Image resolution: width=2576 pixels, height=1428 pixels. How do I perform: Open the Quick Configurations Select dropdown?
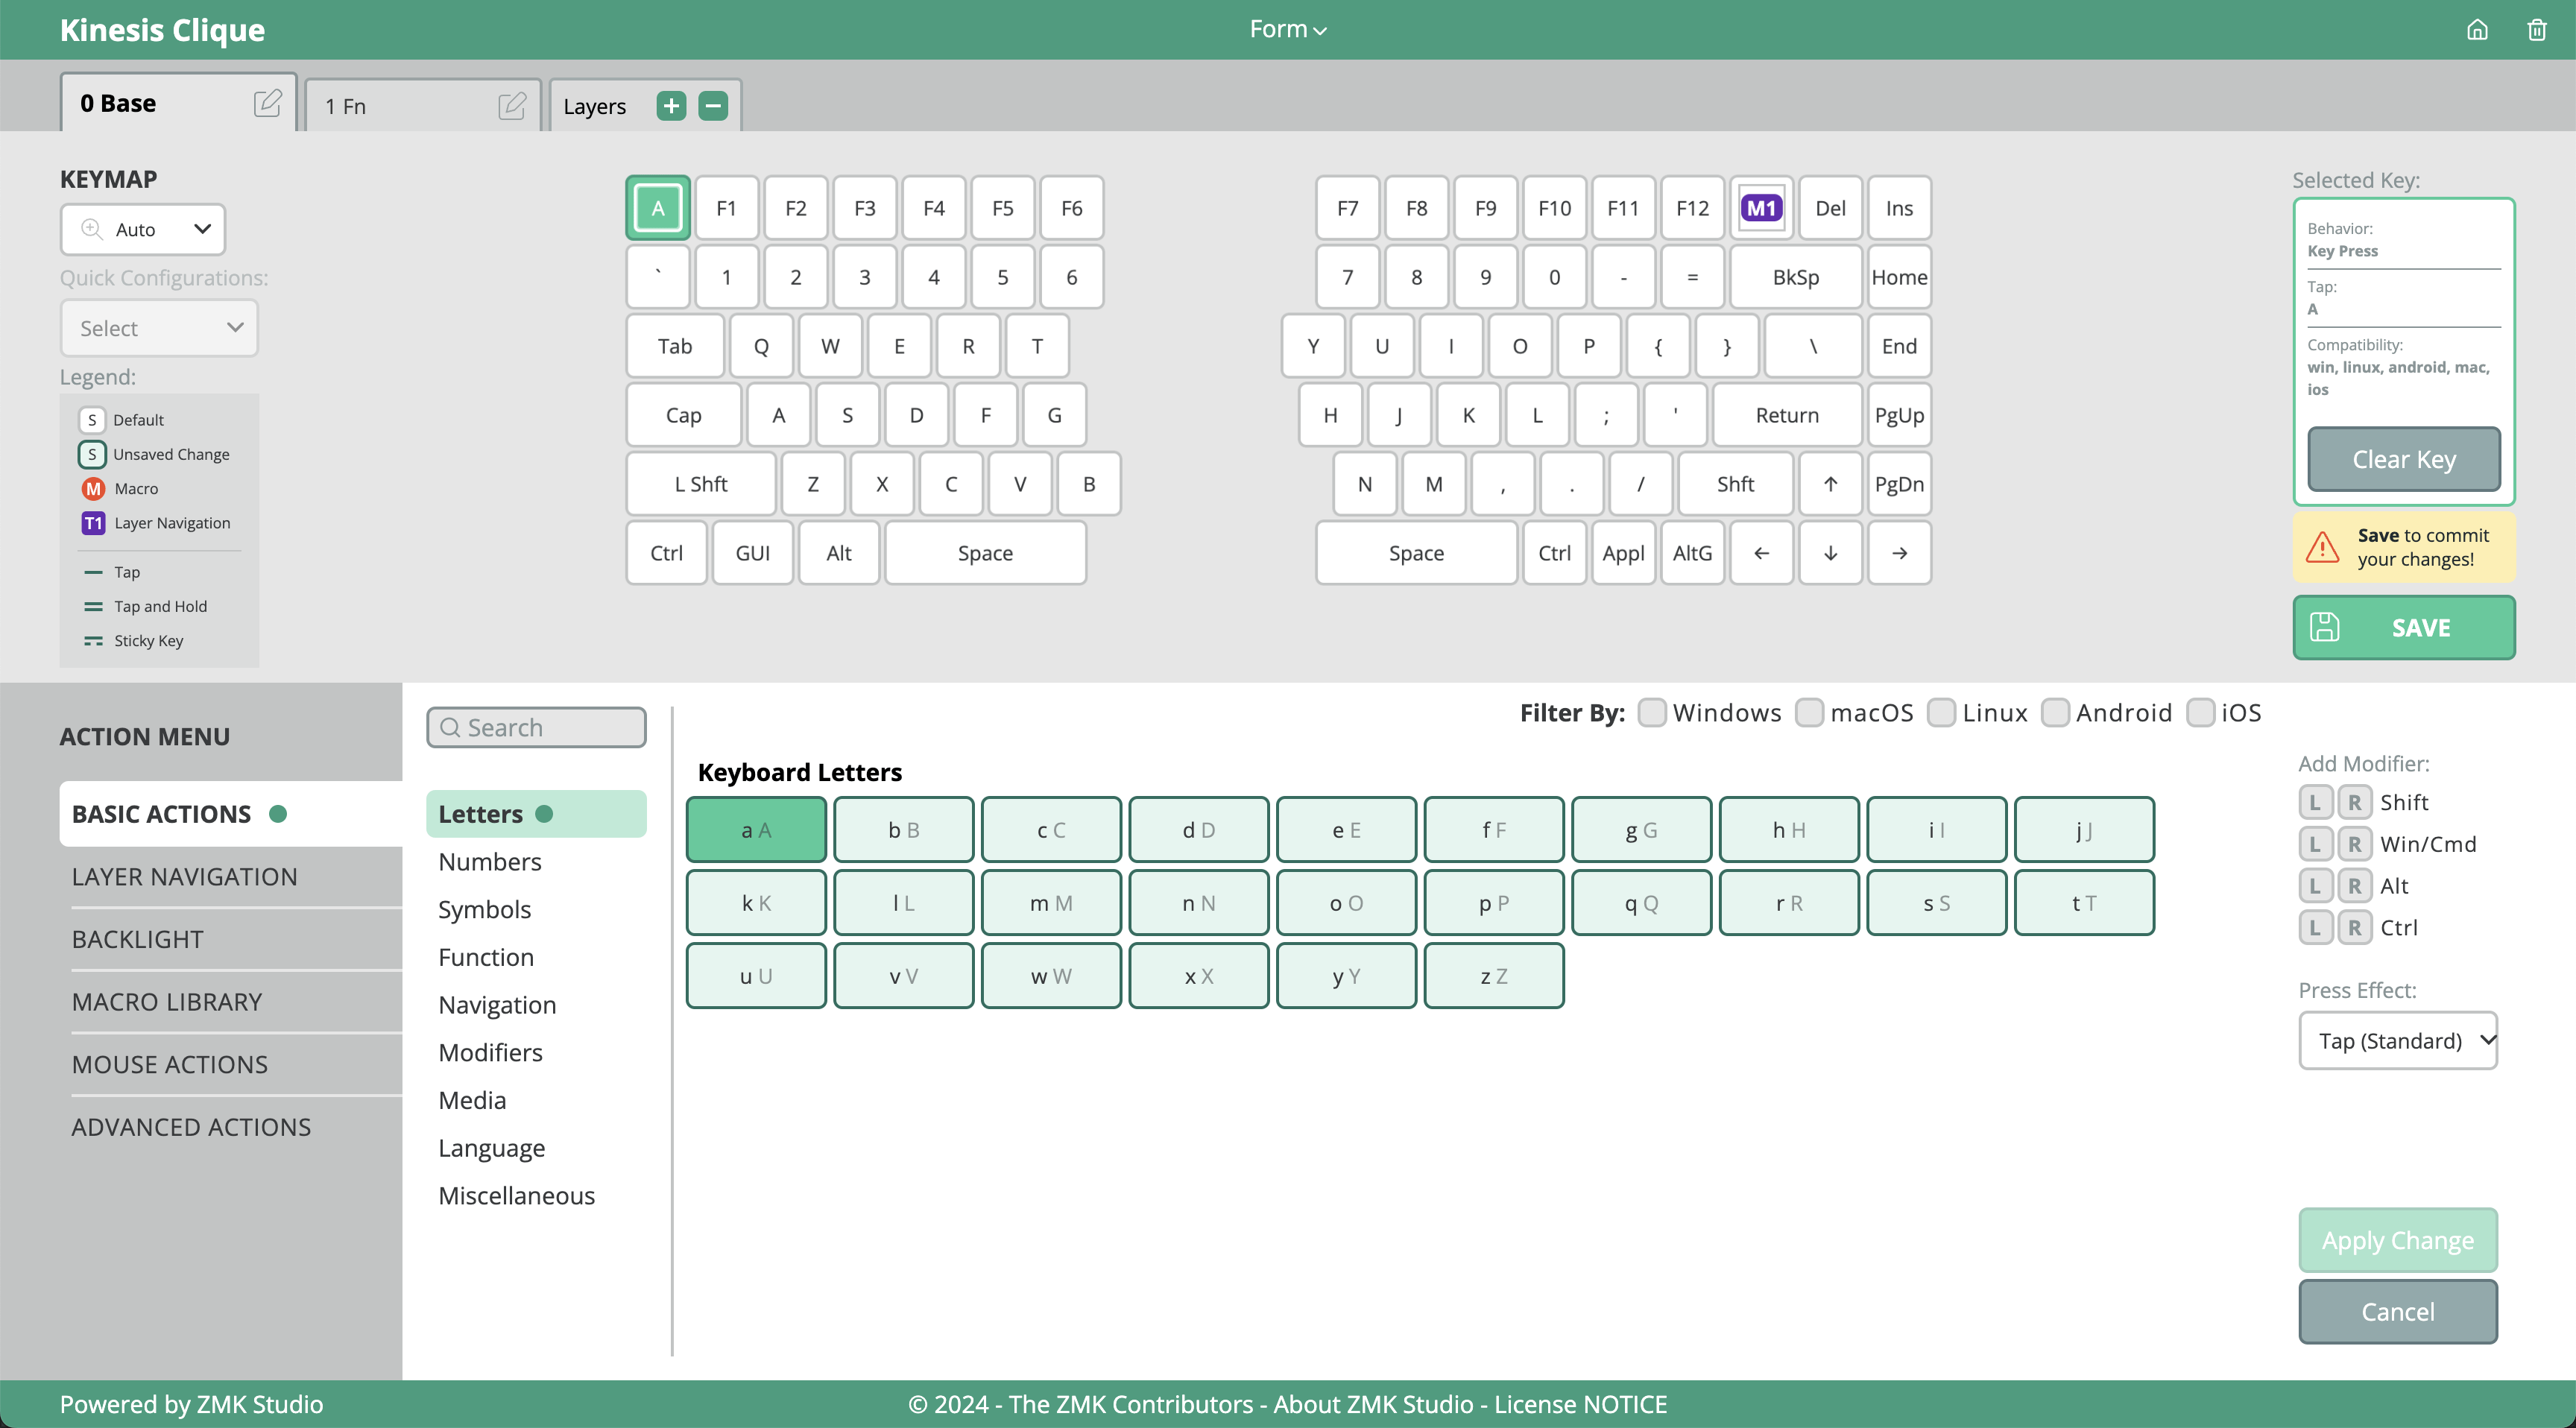159,328
